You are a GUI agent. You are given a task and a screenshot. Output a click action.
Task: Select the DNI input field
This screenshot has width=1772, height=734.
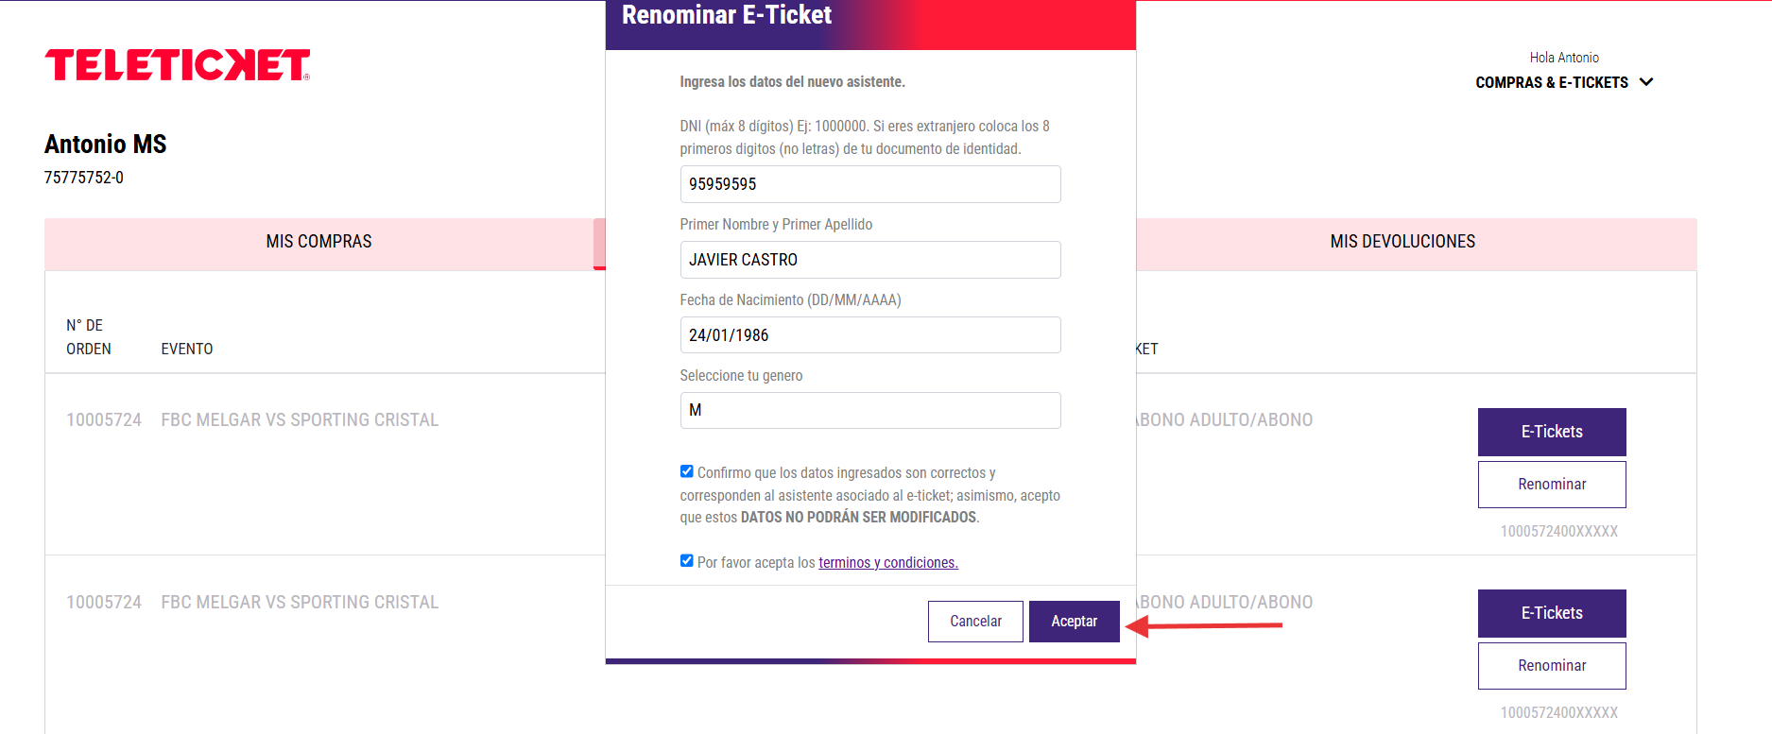870,184
